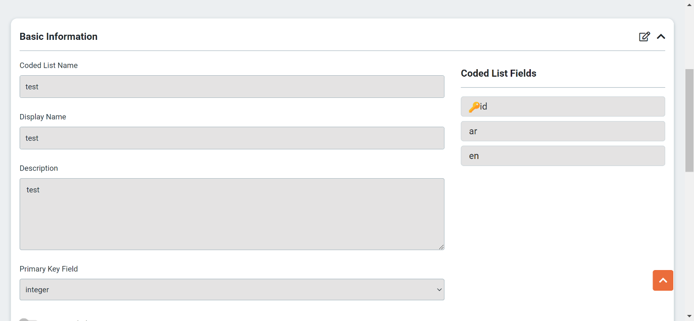Click the Basic Information heading
This screenshot has width=694, height=321.
point(59,36)
